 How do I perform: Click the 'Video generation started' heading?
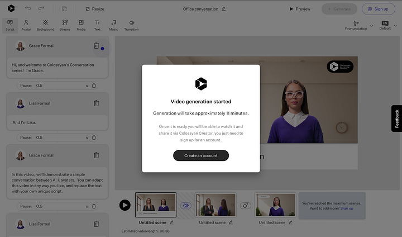coord(201,101)
